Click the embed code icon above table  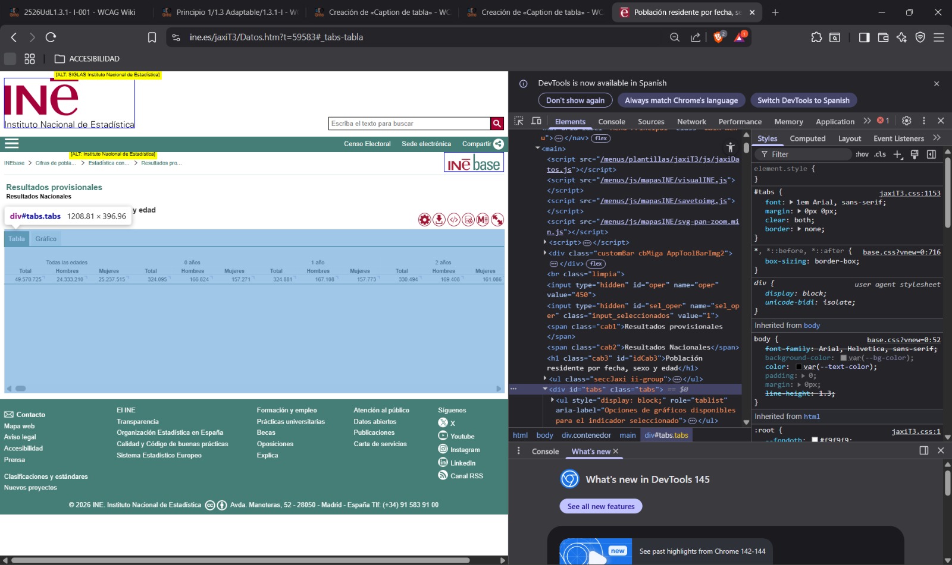click(x=454, y=220)
